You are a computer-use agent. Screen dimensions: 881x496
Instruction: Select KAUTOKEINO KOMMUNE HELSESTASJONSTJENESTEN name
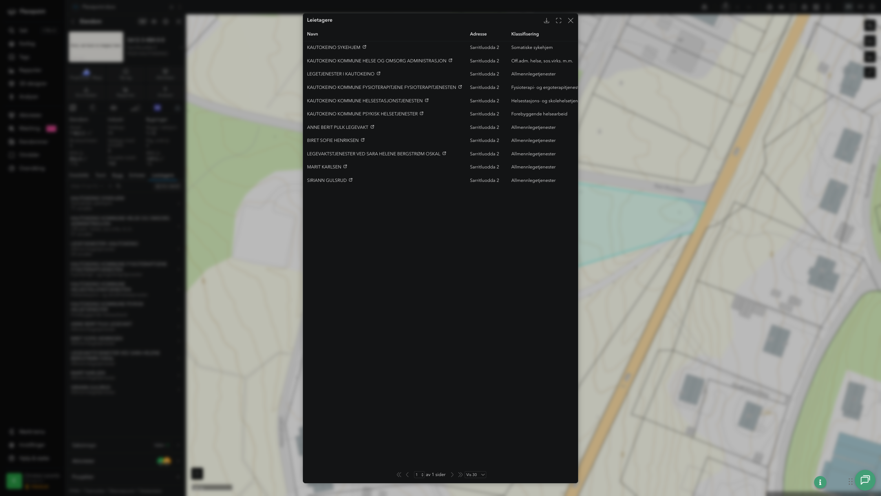[x=365, y=101]
